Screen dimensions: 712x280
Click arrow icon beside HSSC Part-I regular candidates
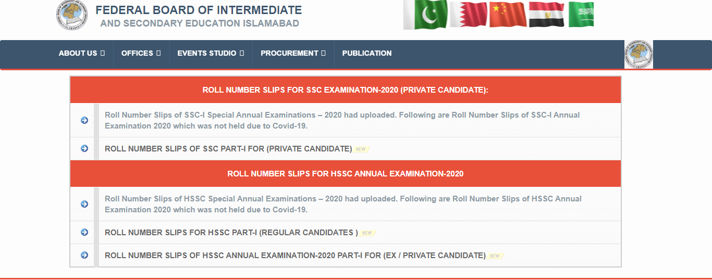[84, 233]
